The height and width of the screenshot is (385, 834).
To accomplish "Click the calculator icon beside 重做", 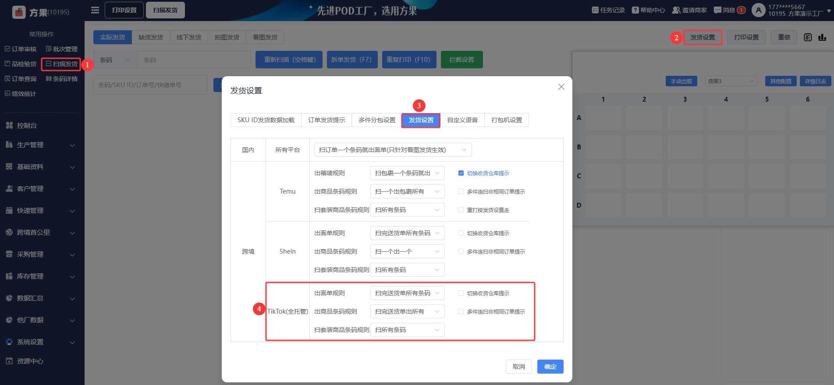I will click(x=808, y=38).
